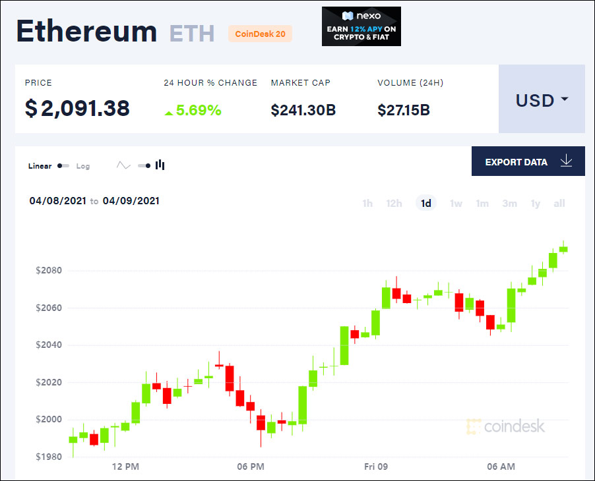The width and height of the screenshot is (595, 481).
Task: Click the Log scale label
Action: pos(83,166)
